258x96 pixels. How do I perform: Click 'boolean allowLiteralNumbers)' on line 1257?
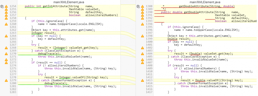94,15
